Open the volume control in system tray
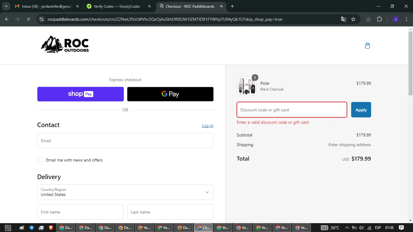413x232 pixels. pos(362,228)
